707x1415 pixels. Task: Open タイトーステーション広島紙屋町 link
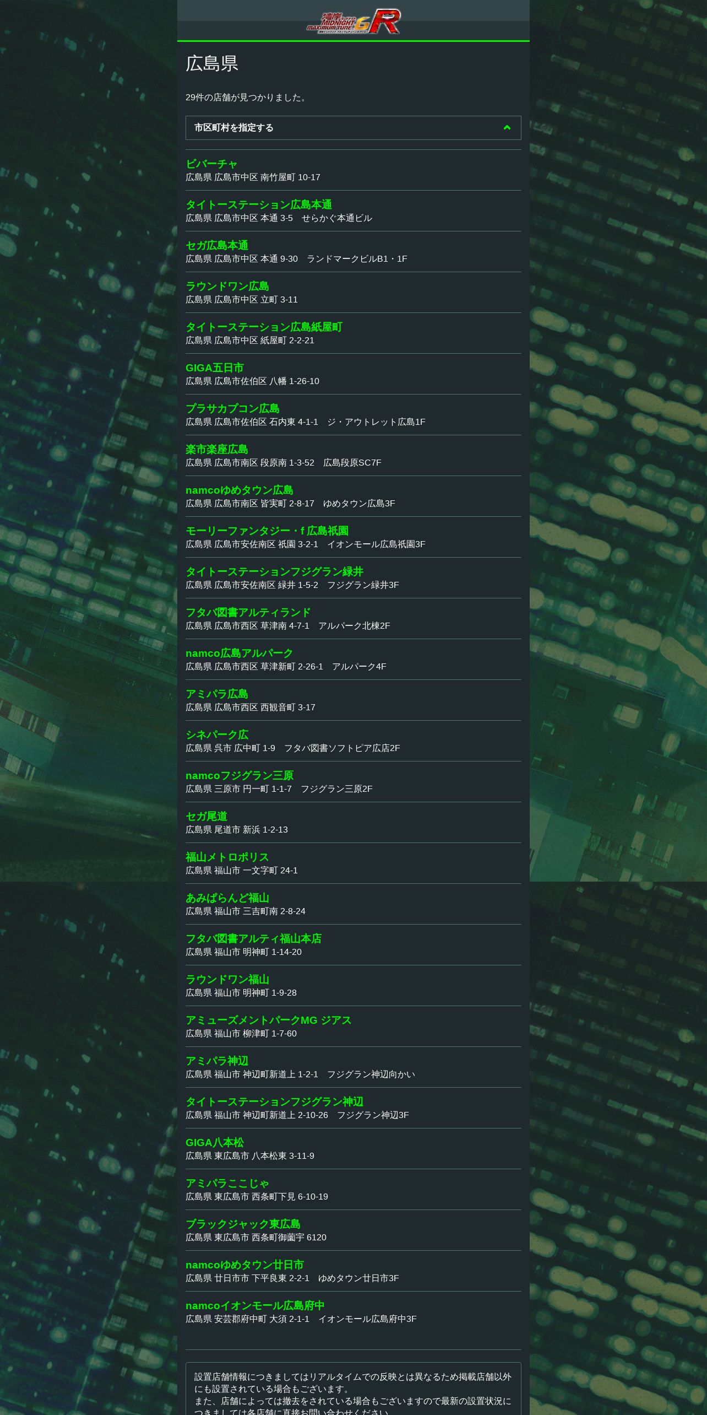(x=264, y=327)
